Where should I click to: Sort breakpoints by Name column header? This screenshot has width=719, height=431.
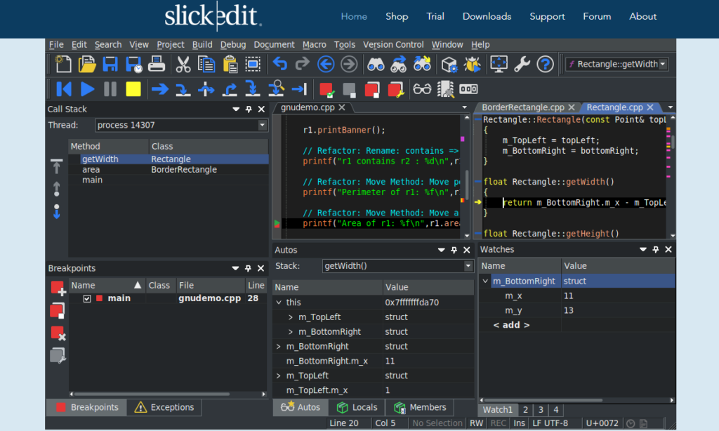coord(107,285)
